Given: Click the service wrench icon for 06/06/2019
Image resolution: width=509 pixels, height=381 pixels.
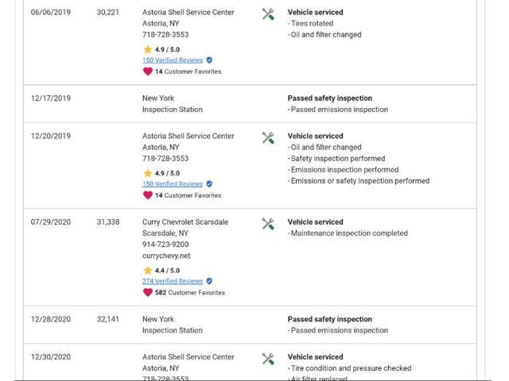Looking at the screenshot, I should click(x=268, y=14).
